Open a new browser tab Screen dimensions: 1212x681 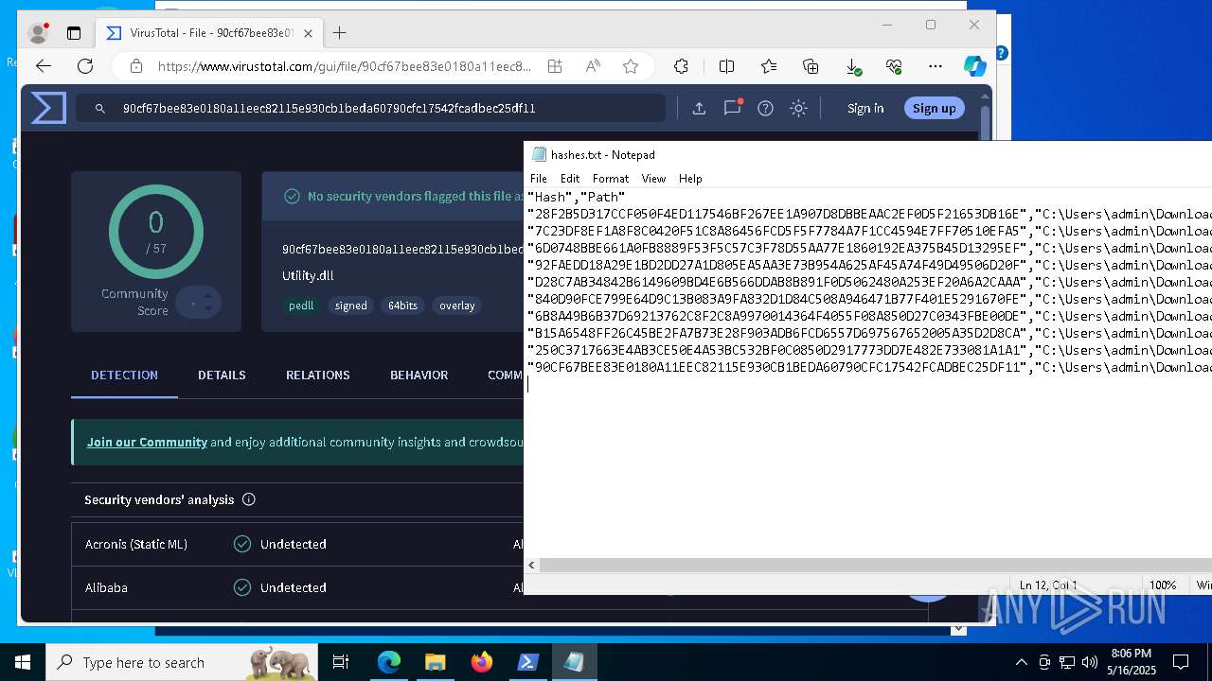click(339, 33)
